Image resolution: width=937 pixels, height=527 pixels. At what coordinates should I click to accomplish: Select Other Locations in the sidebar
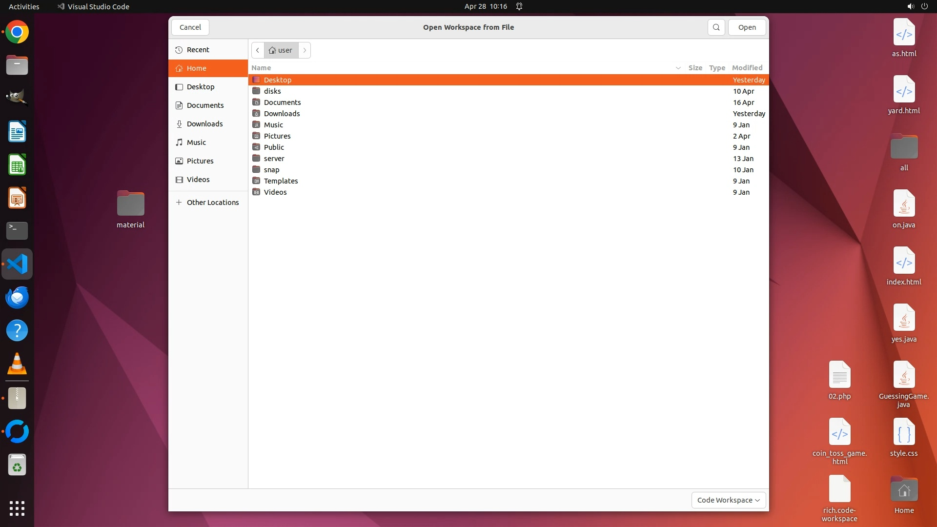[212, 203]
